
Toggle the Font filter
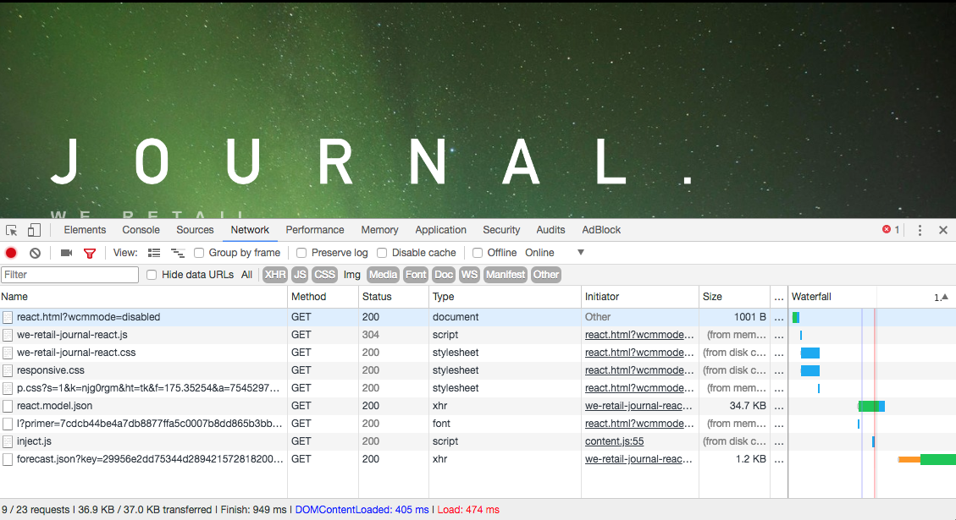pyautogui.click(x=416, y=275)
